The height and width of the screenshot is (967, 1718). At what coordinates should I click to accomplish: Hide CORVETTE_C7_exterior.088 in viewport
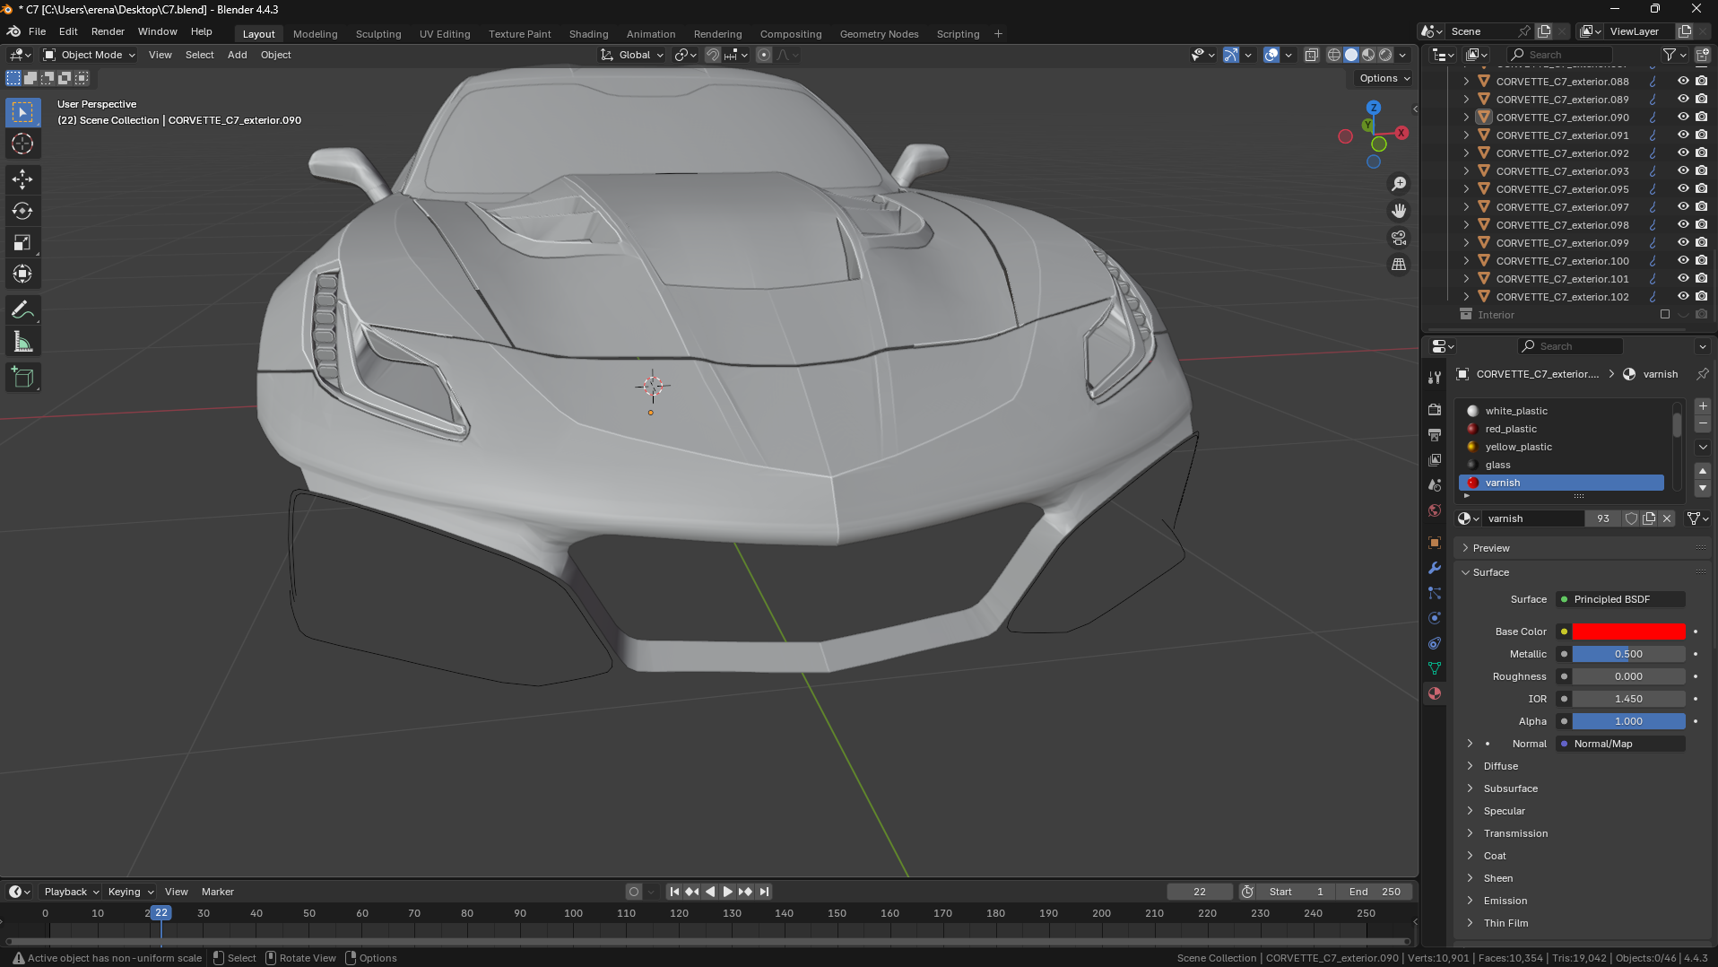click(1683, 81)
